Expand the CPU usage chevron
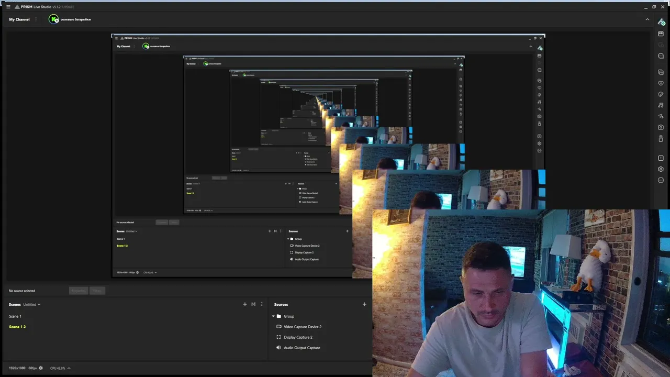 (x=69, y=368)
